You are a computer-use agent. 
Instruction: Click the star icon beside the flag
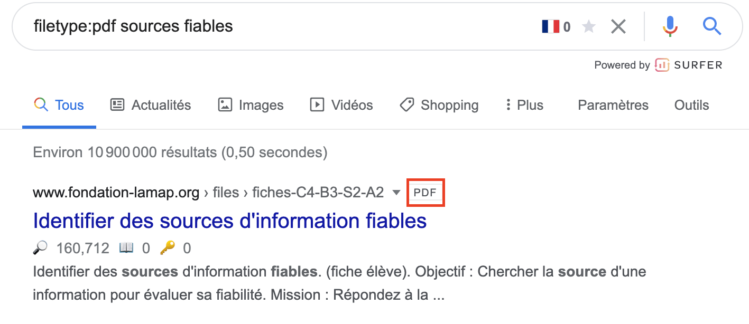588,26
